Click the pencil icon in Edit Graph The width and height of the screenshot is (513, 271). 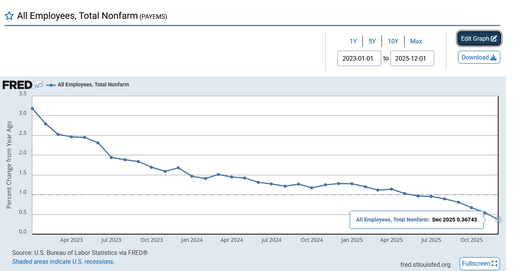[494, 38]
